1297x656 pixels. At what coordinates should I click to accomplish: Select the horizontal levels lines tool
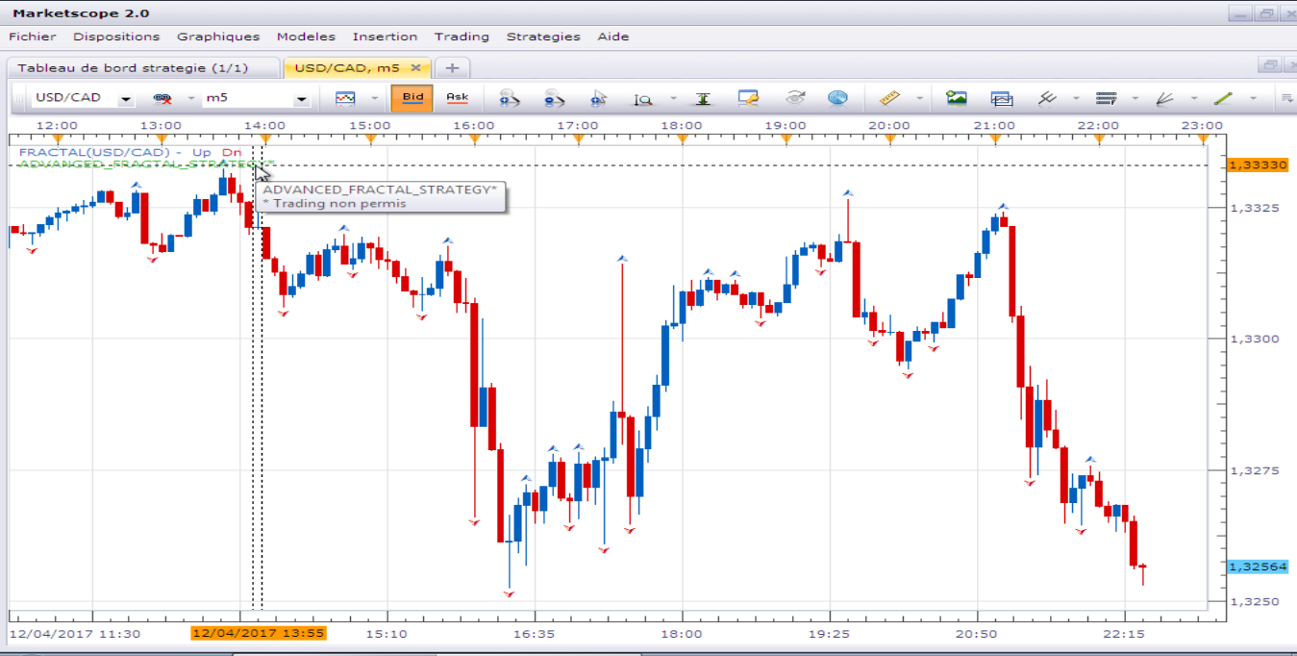[x=1106, y=98]
